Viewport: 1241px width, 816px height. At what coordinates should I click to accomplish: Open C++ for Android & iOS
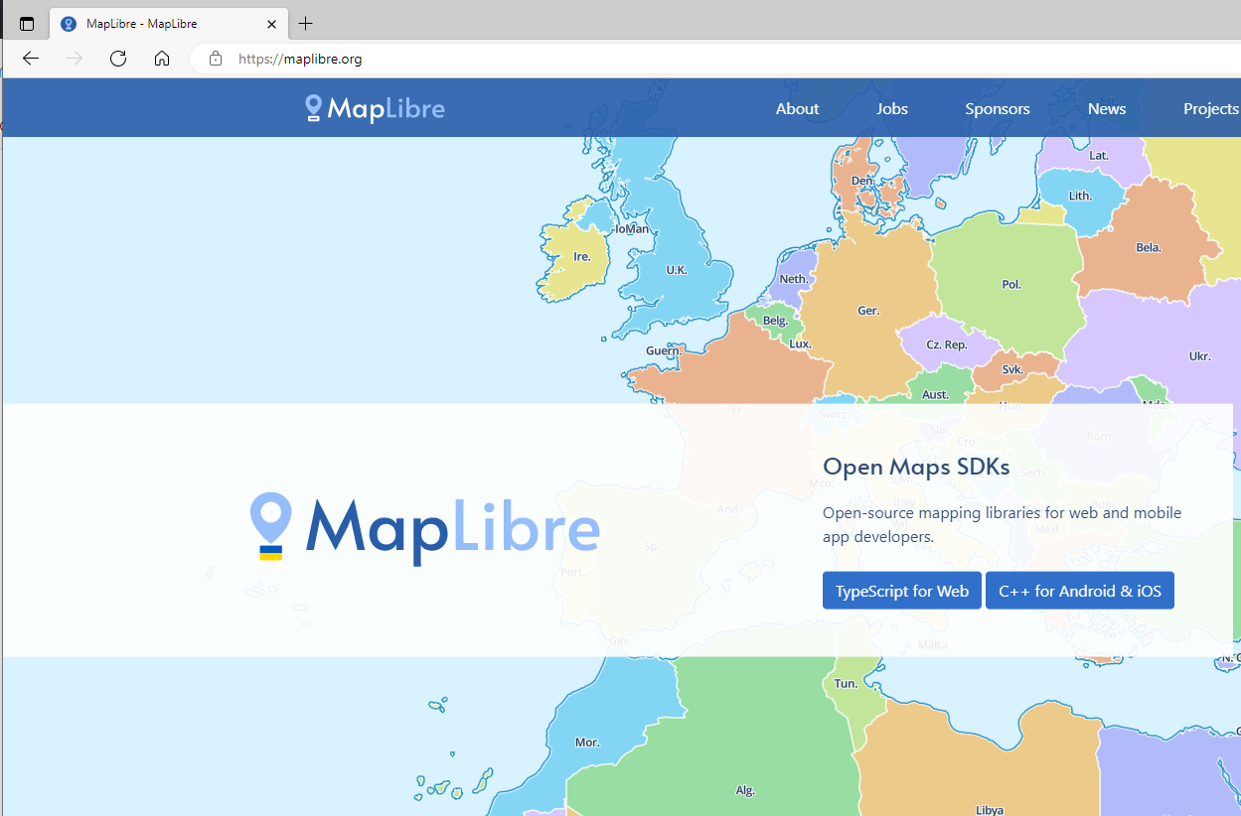tap(1079, 590)
